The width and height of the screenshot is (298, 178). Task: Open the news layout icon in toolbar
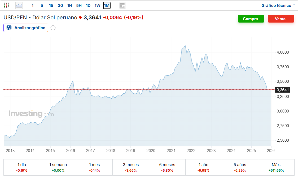[122, 5]
